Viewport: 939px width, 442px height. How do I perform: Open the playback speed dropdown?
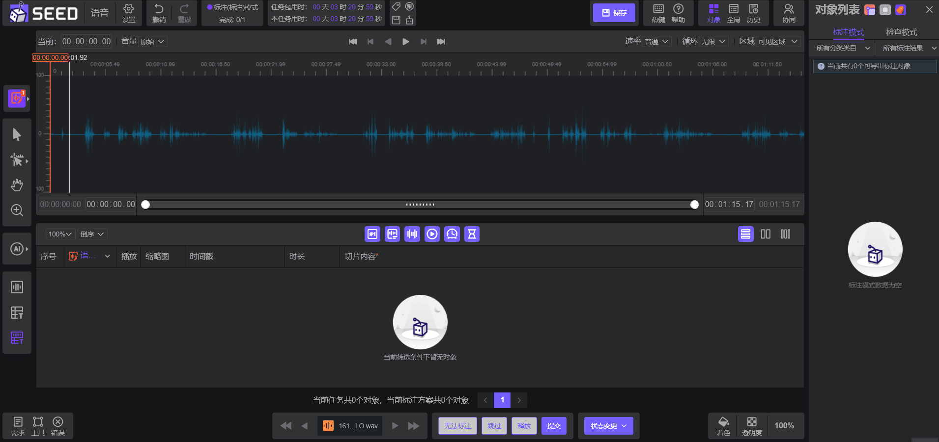(657, 42)
